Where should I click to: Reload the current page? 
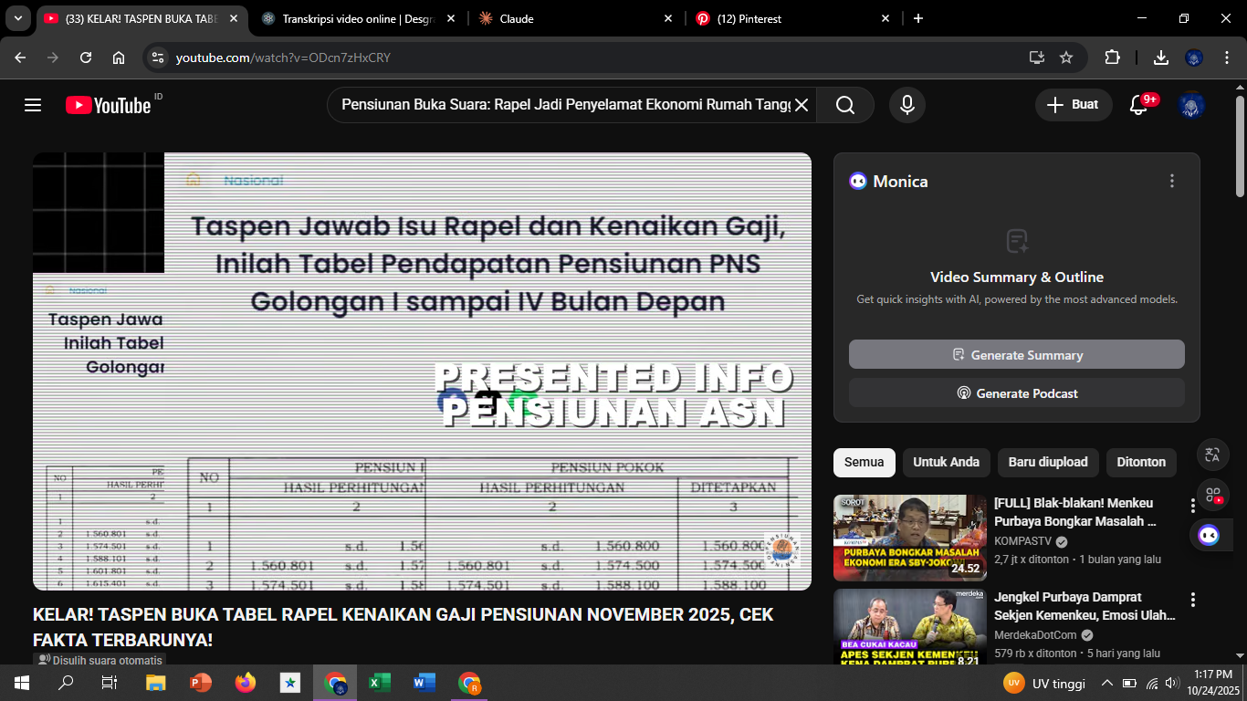86,58
